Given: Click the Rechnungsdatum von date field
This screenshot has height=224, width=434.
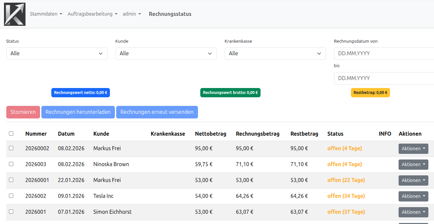Looking at the screenshot, I should click(x=384, y=54).
